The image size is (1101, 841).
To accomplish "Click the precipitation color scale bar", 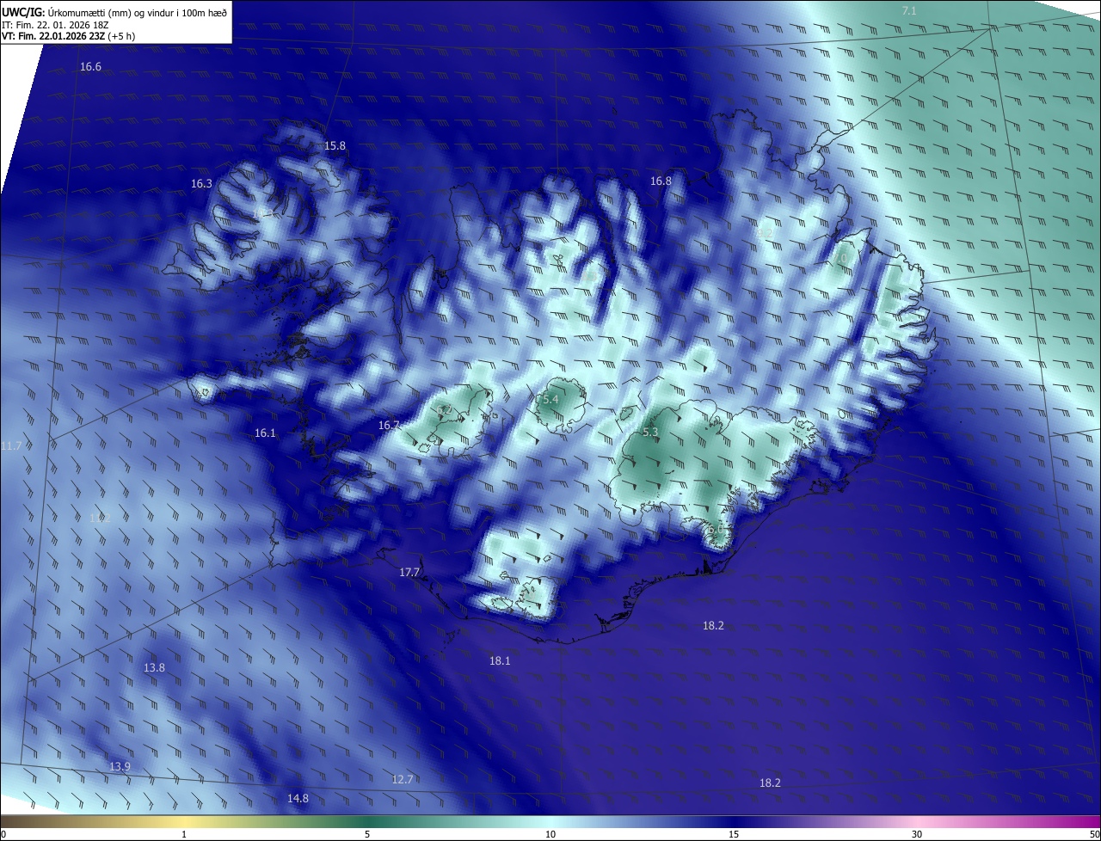I will 550,821.
